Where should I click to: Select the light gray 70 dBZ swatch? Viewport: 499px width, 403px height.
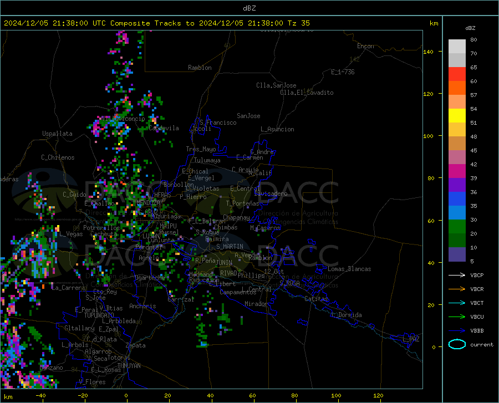pyautogui.click(x=457, y=47)
